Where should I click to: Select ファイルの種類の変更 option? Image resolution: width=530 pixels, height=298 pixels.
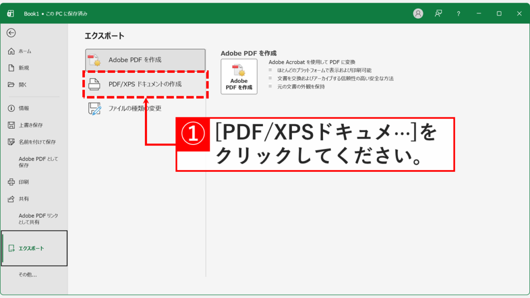(145, 109)
